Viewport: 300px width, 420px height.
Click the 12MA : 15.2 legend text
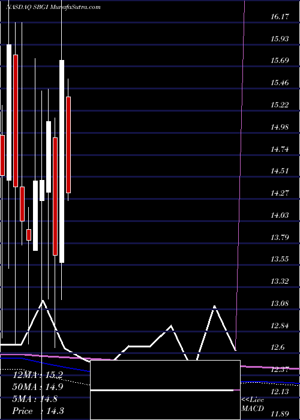tap(37, 375)
